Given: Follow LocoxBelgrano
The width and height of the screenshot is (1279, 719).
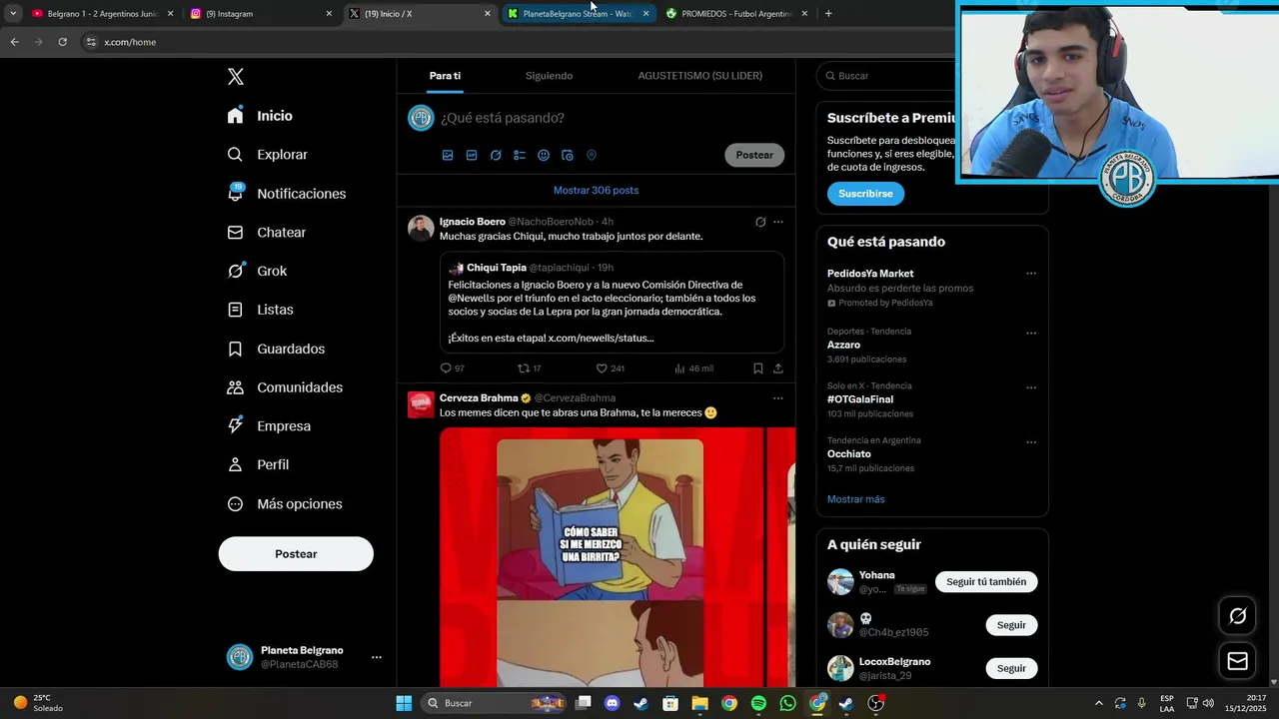Looking at the screenshot, I should click(x=1011, y=668).
